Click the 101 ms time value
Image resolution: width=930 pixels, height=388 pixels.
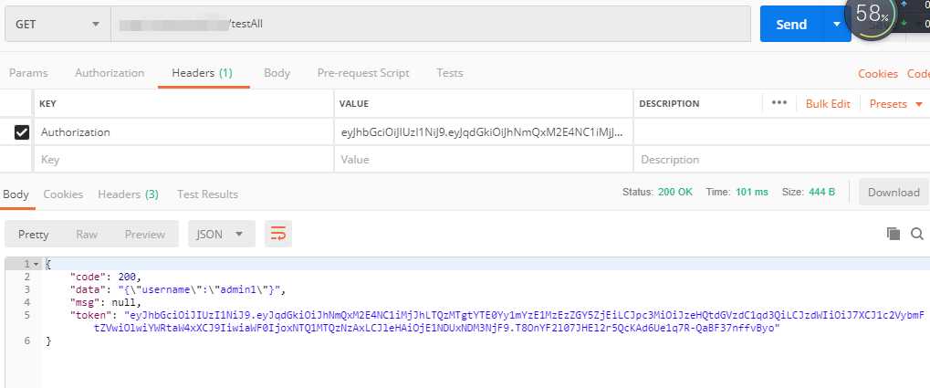click(x=752, y=193)
